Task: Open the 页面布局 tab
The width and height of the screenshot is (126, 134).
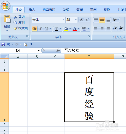Action: click(x=49, y=10)
